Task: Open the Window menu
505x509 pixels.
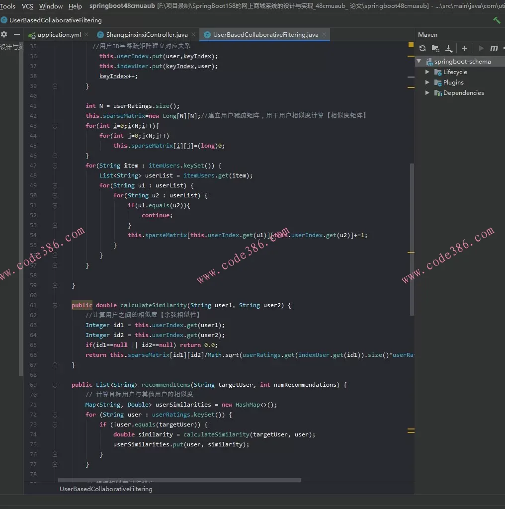Action: [51, 6]
